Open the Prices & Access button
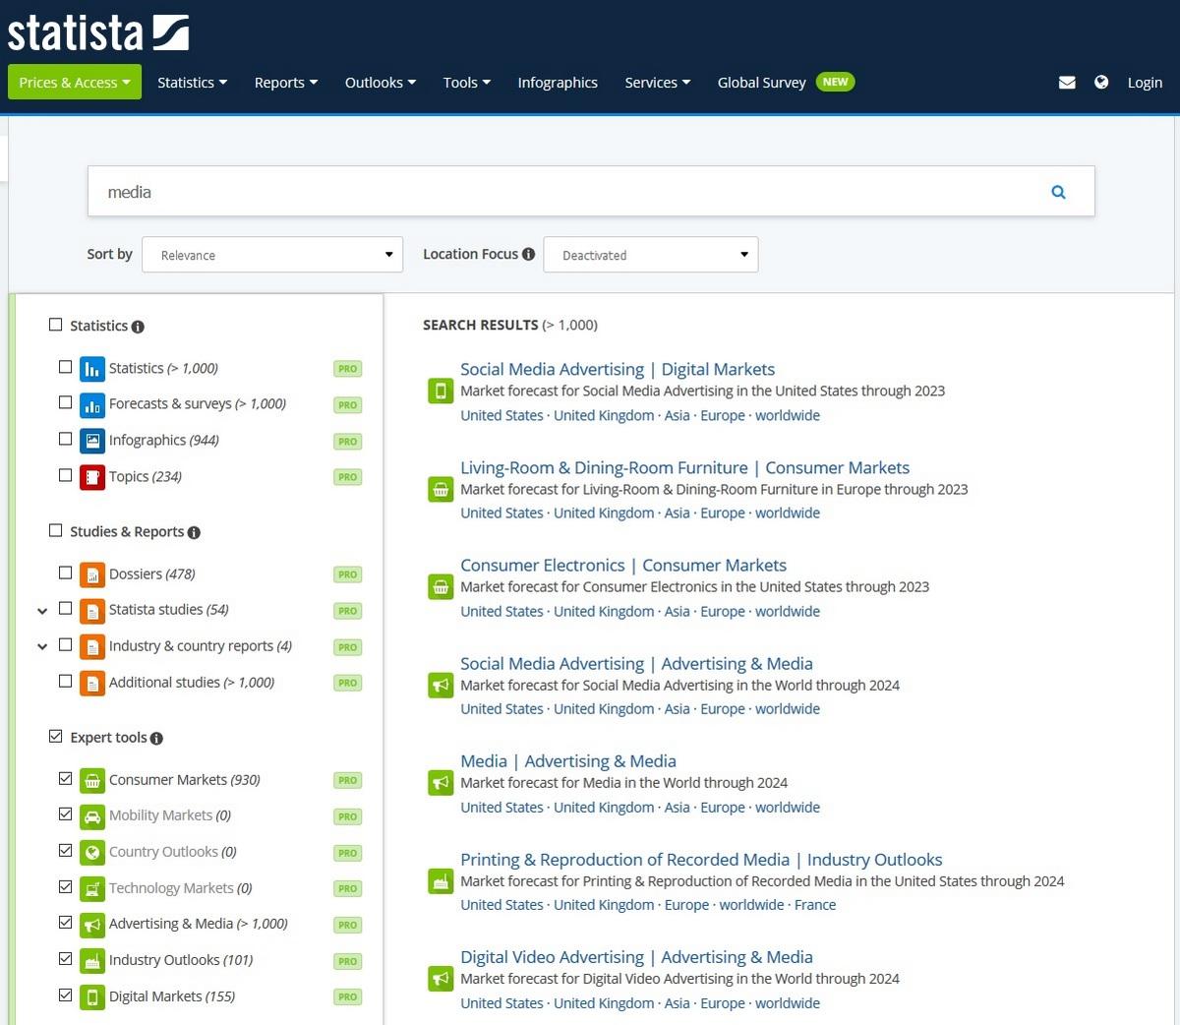 pyautogui.click(x=75, y=83)
